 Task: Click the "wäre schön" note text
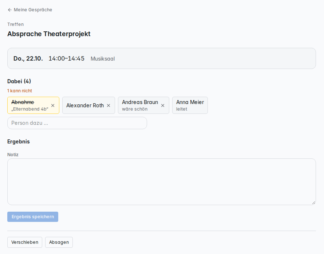[135, 109]
